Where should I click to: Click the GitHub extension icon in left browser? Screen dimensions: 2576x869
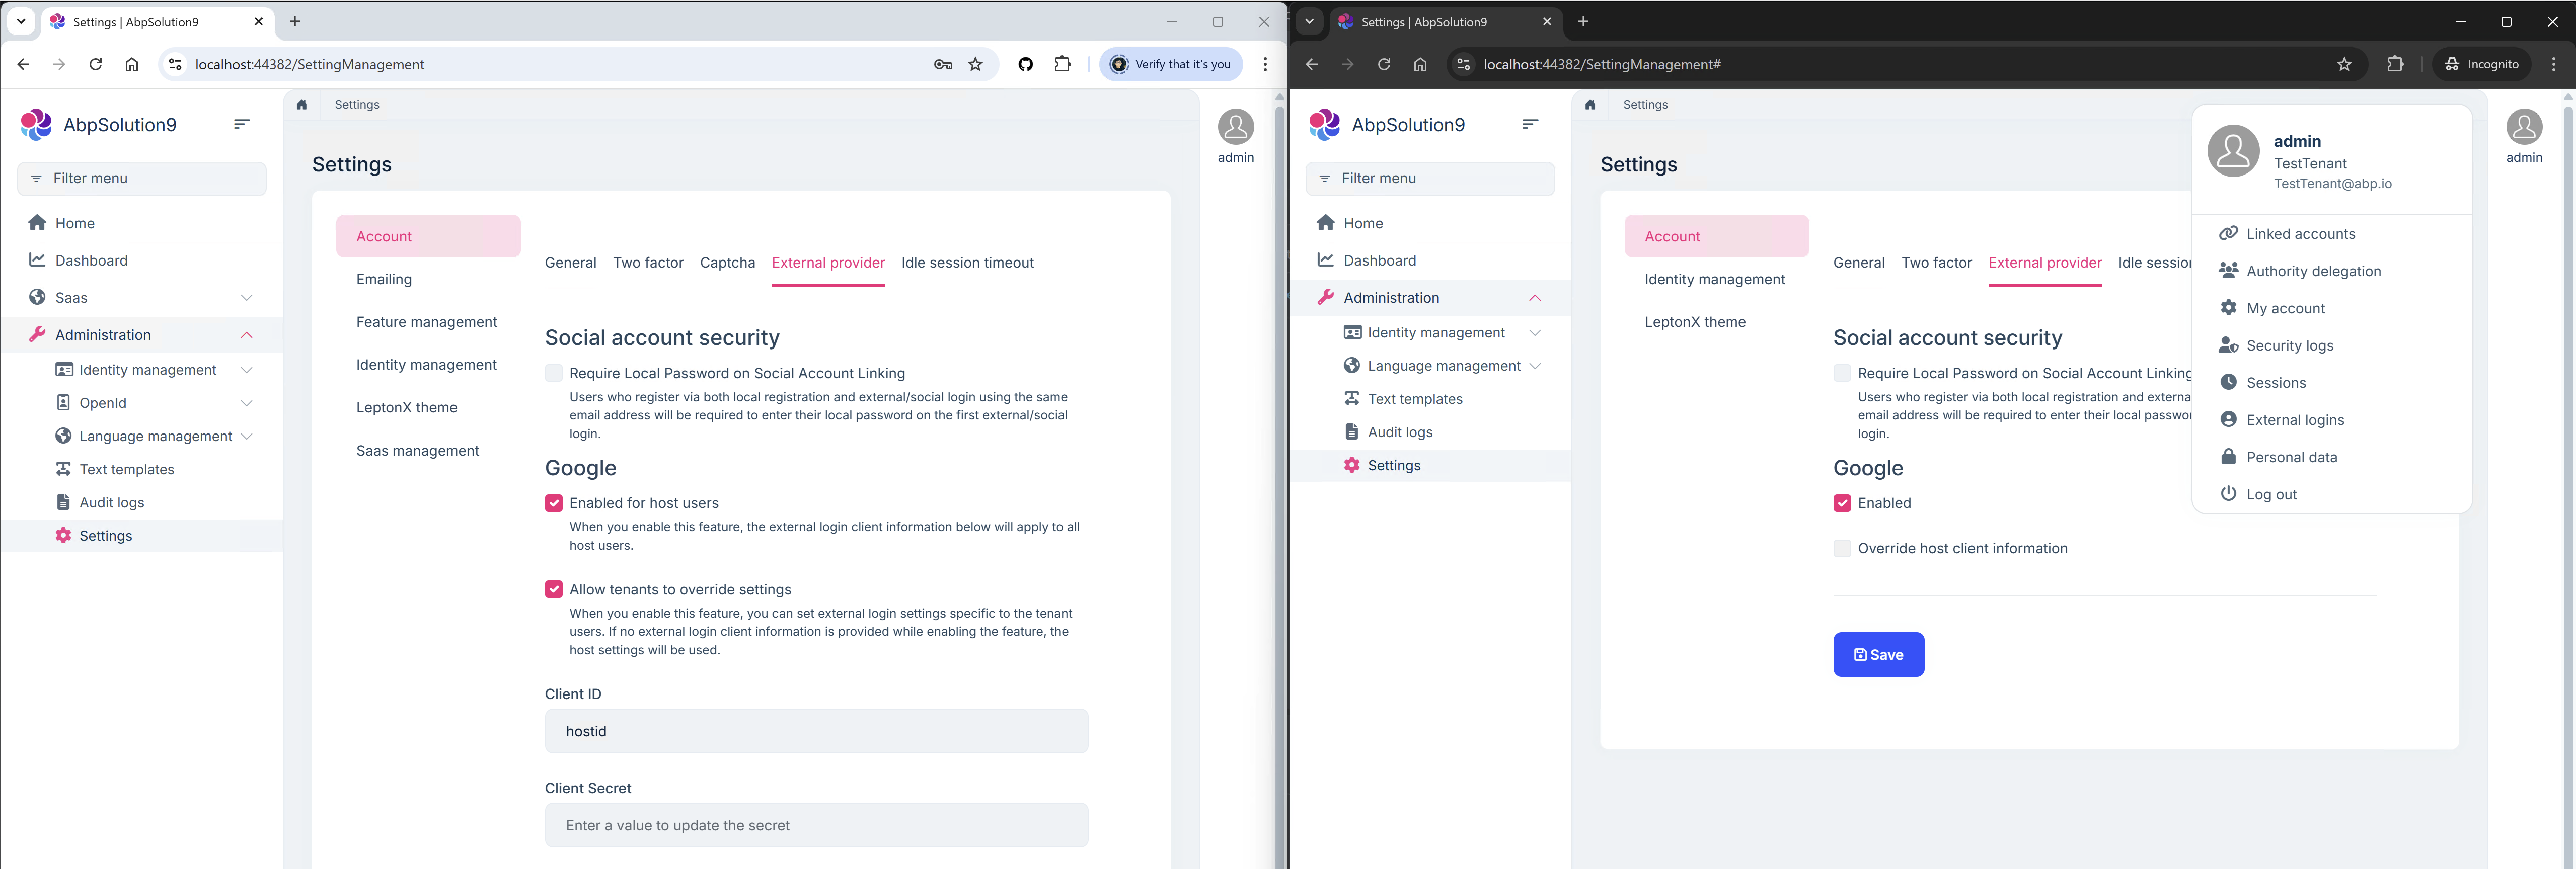1025,64
